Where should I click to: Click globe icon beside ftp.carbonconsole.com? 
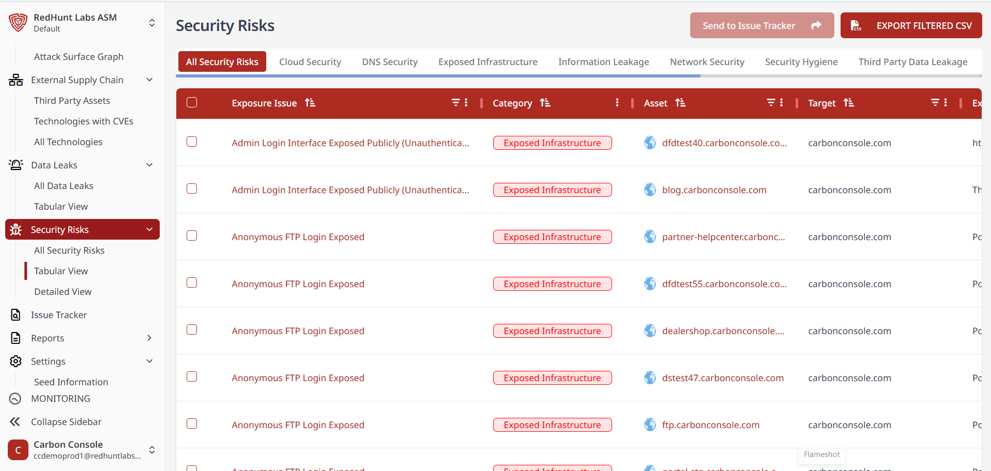650,425
